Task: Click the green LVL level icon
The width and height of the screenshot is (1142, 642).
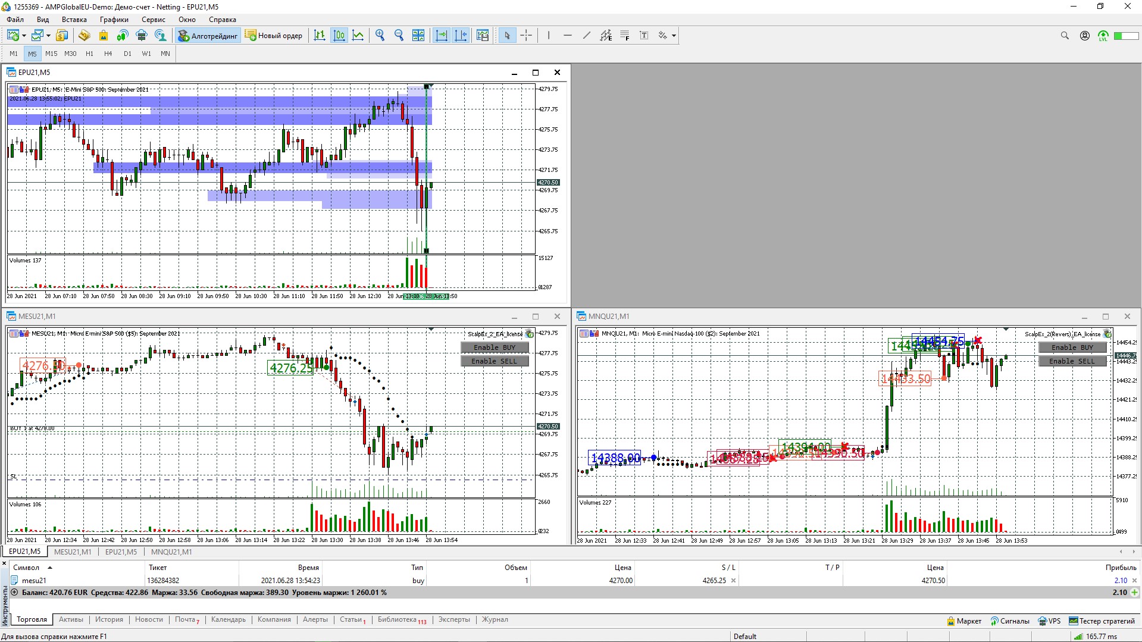Action: click(x=1103, y=36)
